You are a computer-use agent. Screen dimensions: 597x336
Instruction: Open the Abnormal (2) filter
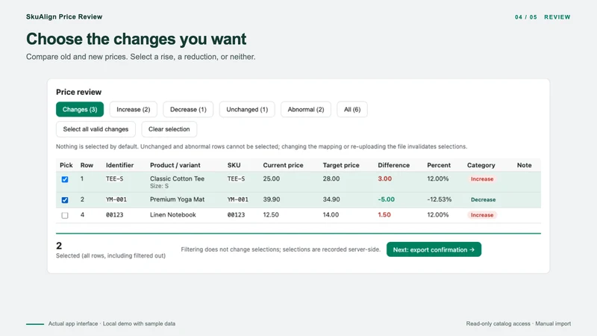click(x=306, y=109)
